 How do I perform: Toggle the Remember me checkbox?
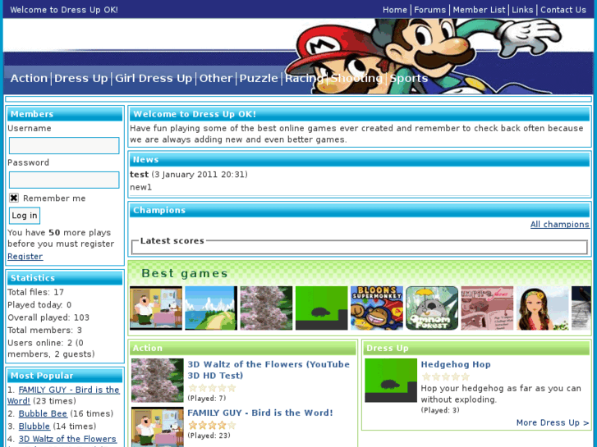[14, 198]
